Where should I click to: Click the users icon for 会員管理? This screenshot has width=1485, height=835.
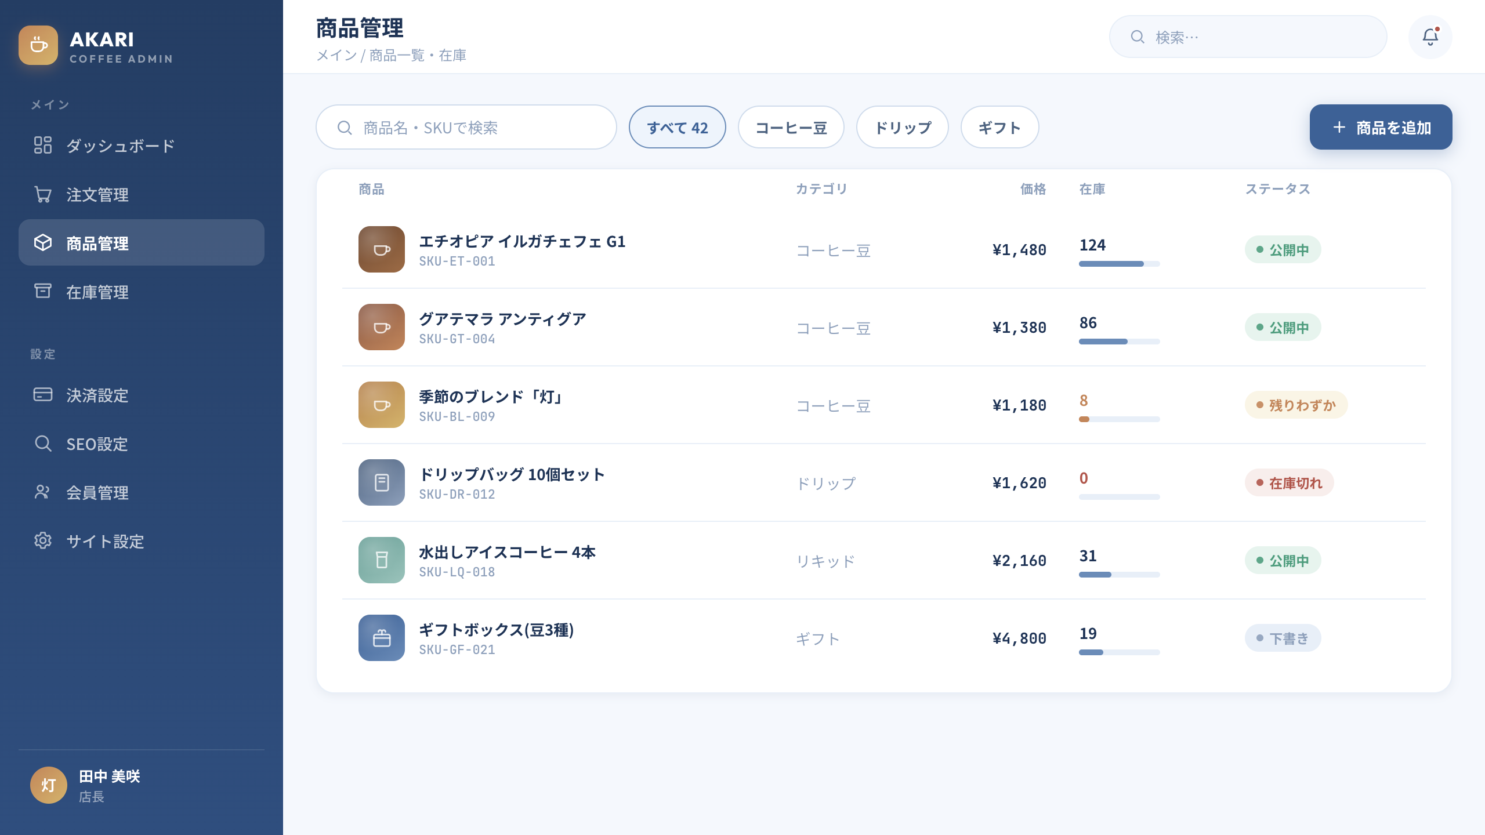43,492
